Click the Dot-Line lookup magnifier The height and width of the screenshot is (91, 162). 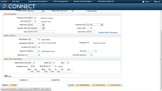pos(96,51)
